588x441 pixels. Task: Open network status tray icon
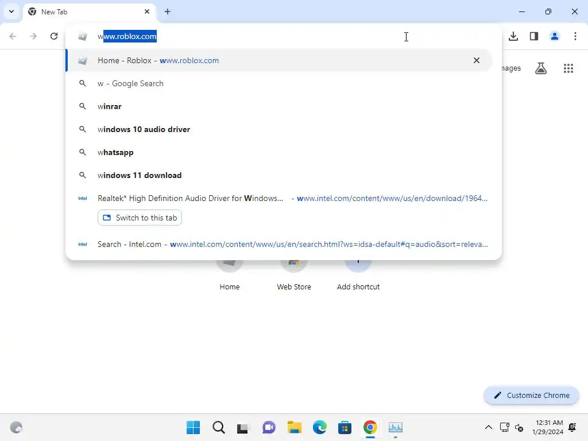(505, 427)
